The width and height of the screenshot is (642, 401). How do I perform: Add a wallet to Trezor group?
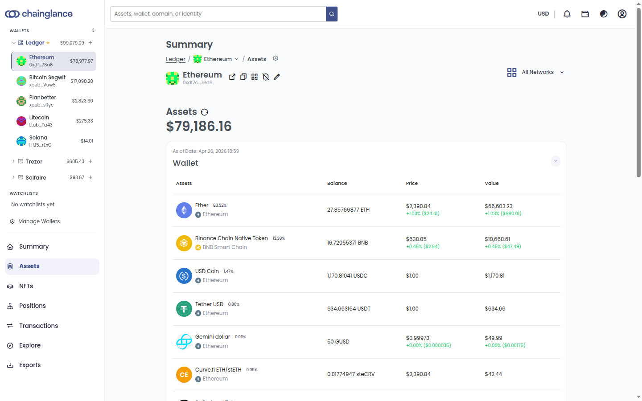(91, 161)
